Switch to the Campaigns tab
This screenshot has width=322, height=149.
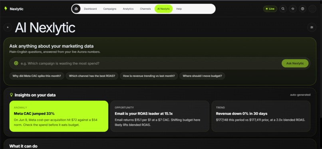[x=109, y=9]
